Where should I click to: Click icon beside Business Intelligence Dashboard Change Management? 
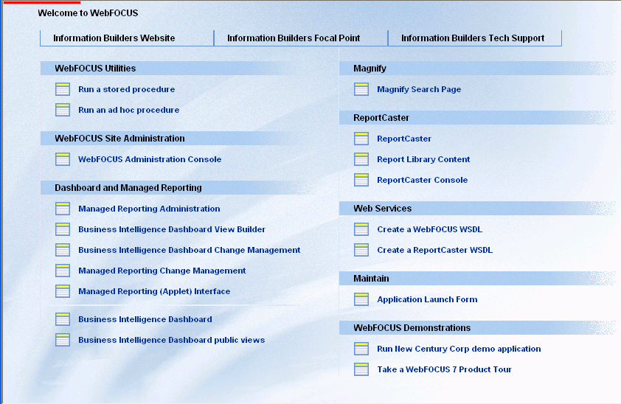click(x=63, y=250)
